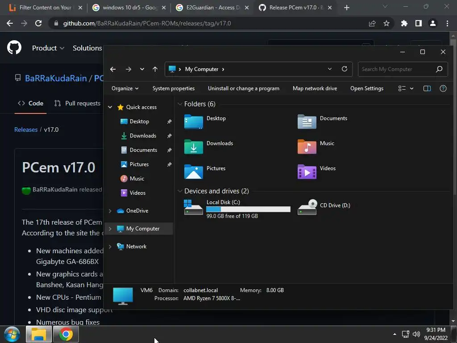The height and width of the screenshot is (343, 457).
Task: Open Chrome three-dot menu
Action: coord(447,23)
